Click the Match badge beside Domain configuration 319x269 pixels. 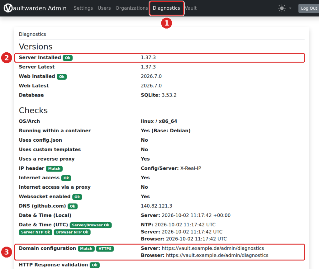click(86, 249)
